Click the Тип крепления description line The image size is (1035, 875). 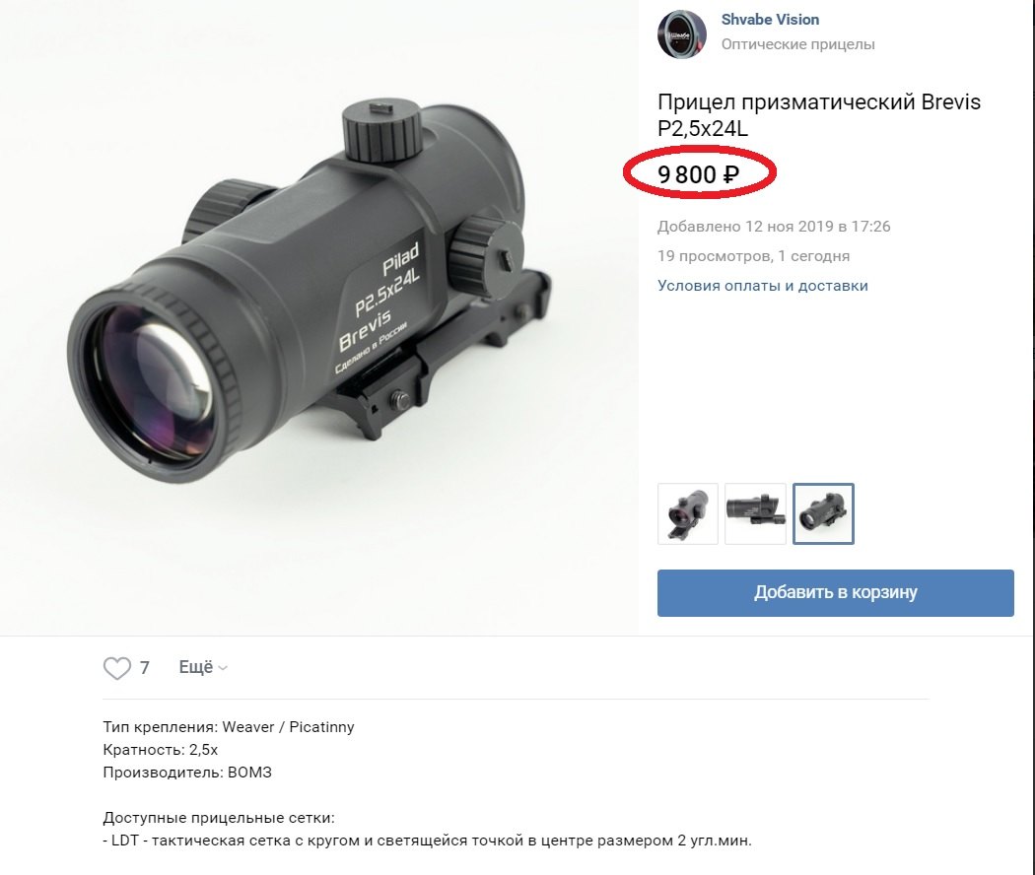coord(229,727)
